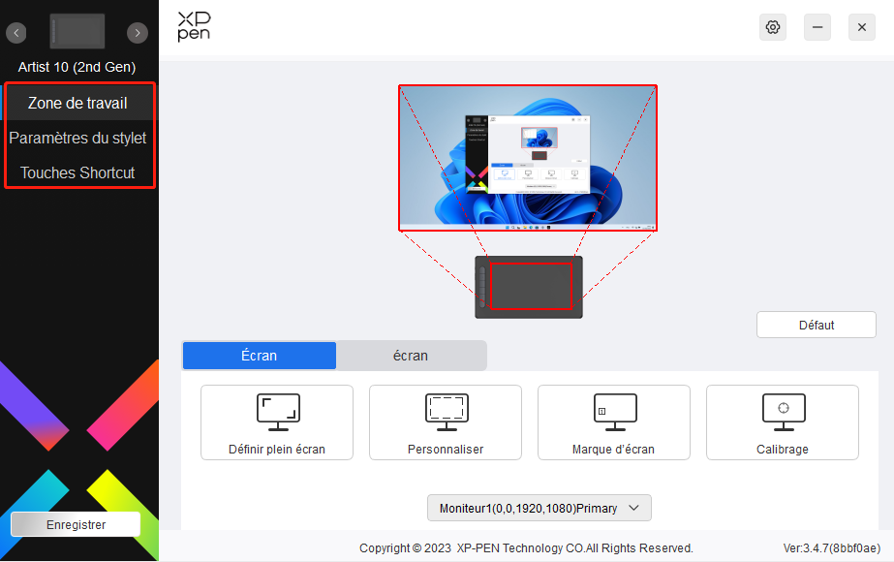Switch to the grey écran tab
The width and height of the screenshot is (894, 562).
(411, 356)
